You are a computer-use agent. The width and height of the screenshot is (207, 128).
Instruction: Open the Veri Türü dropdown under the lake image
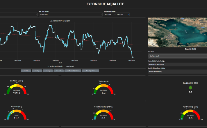coord(178,56)
